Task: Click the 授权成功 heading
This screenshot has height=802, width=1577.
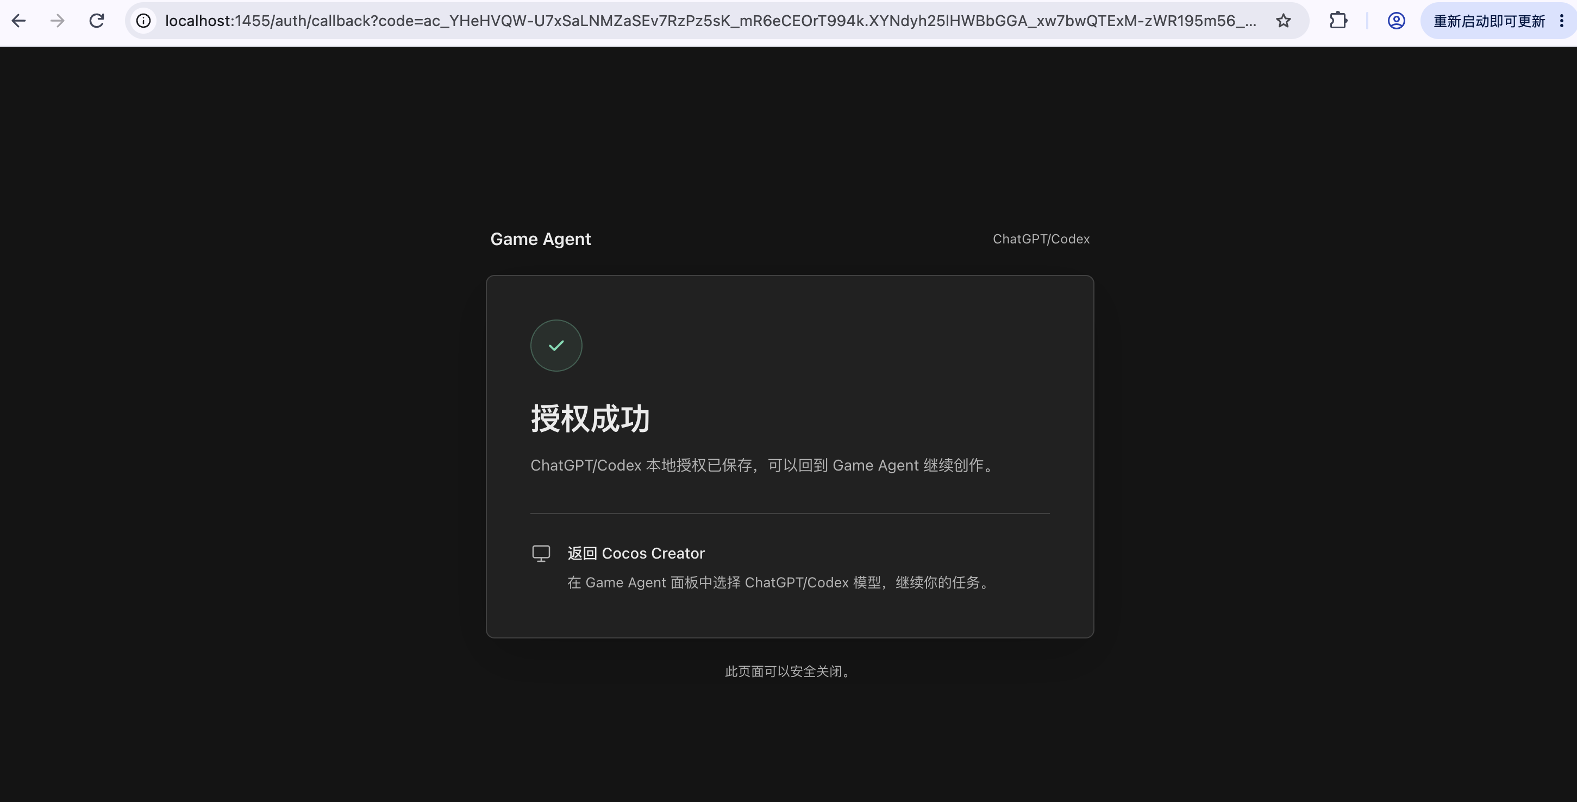Action: (x=590, y=419)
